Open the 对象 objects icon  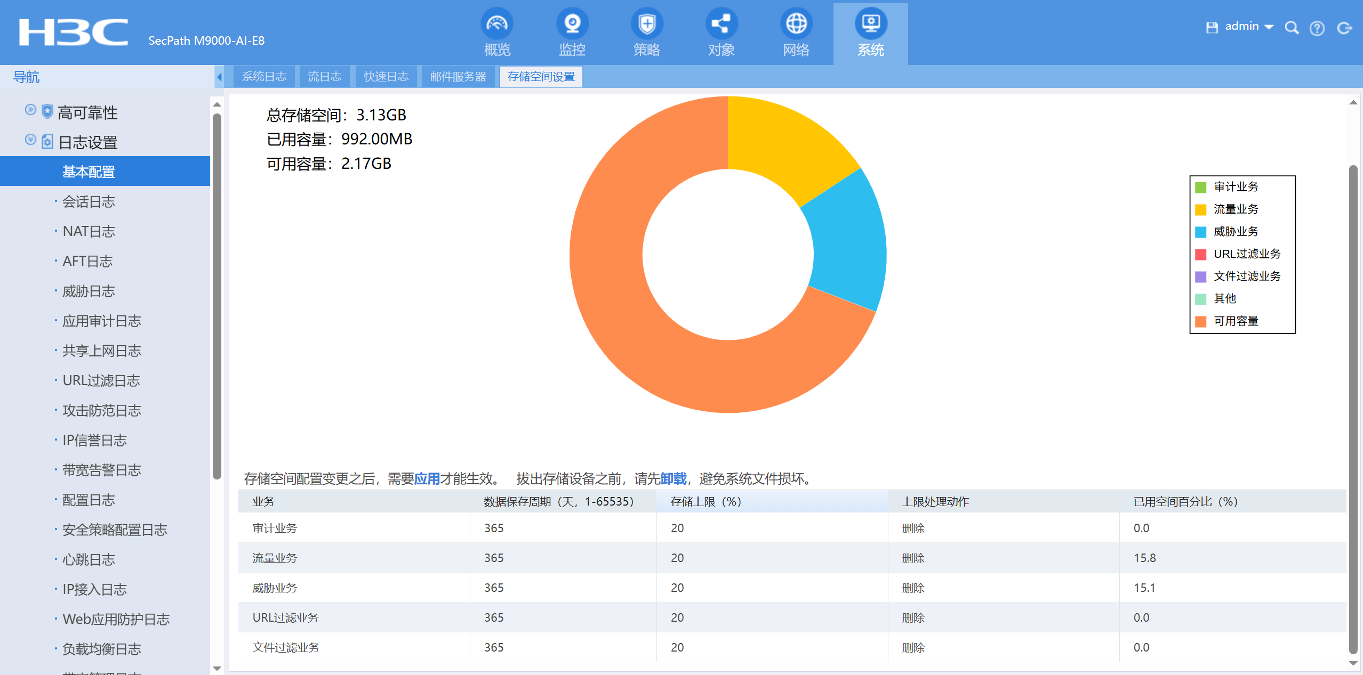[x=721, y=24]
